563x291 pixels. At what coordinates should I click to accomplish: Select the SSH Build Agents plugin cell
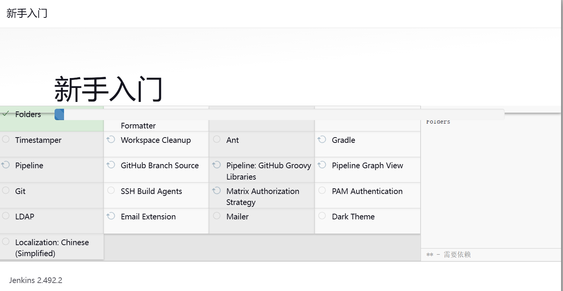click(x=156, y=196)
